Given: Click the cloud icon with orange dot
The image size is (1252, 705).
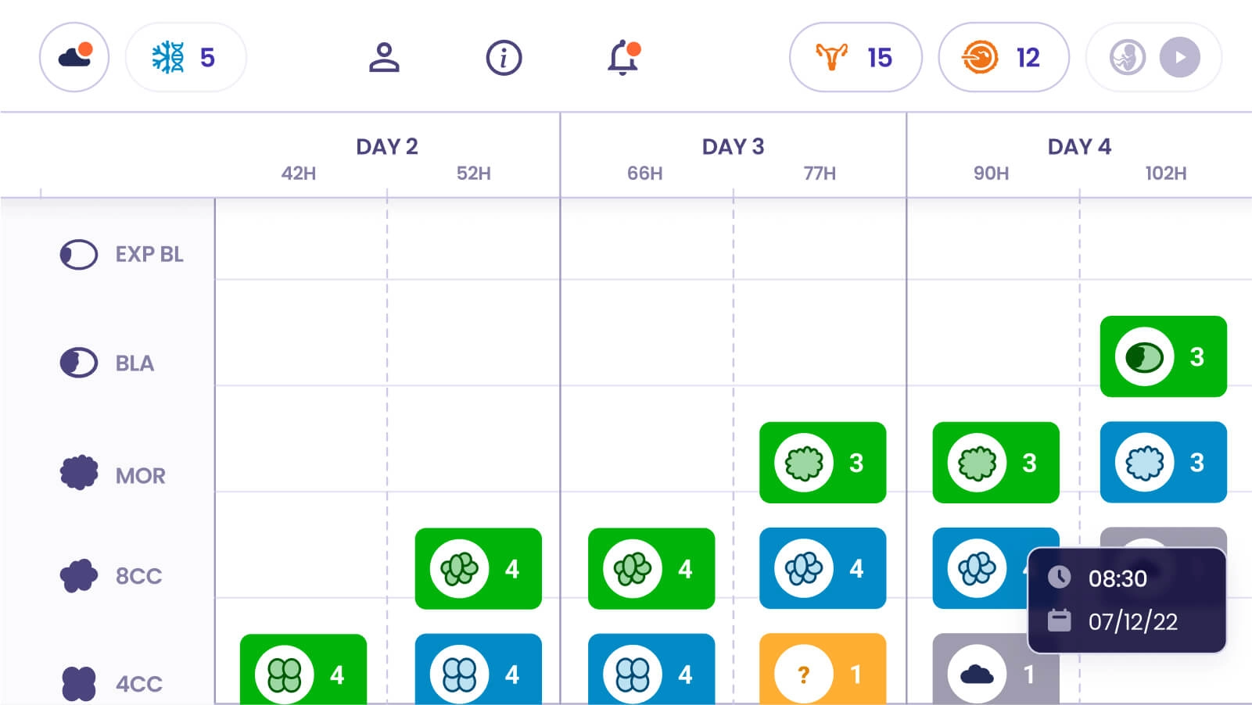Looking at the screenshot, I should (74, 57).
